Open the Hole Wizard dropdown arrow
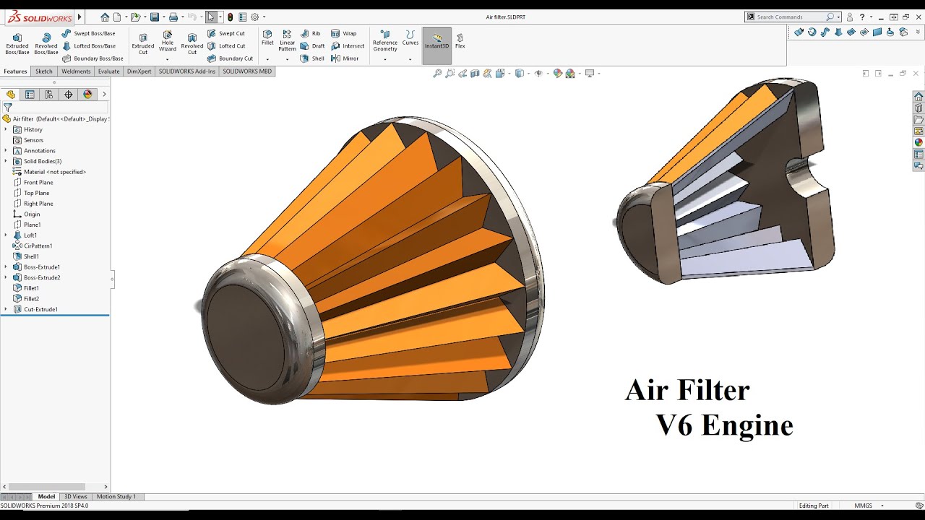Image resolution: width=925 pixels, height=520 pixels. [168, 59]
